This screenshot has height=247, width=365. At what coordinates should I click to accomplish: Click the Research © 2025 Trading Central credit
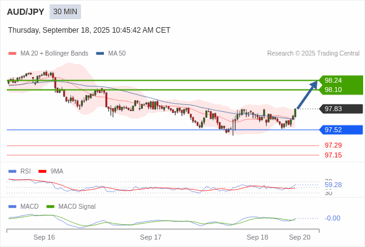click(313, 54)
